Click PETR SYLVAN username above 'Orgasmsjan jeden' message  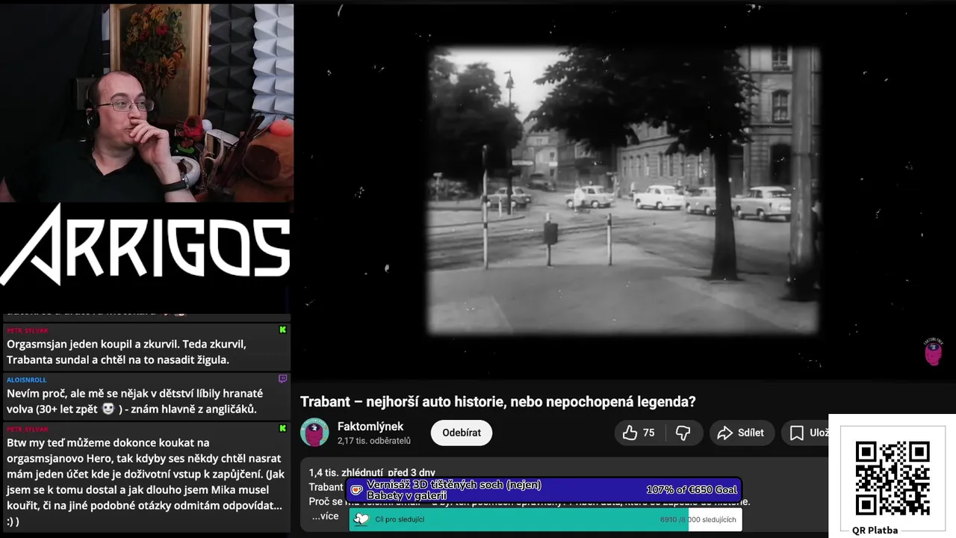tap(28, 330)
